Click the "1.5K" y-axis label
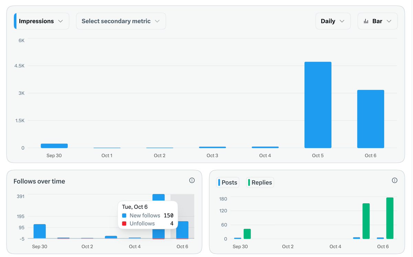 click(x=19, y=120)
